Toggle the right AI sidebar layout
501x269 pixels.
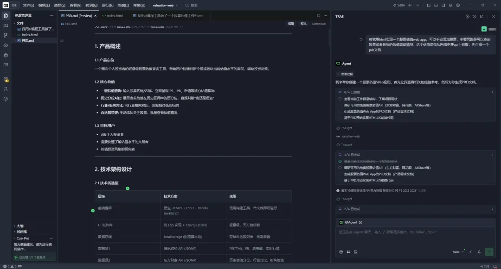pos(443,5)
